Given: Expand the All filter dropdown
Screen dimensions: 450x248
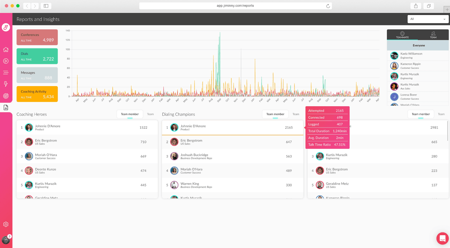Looking at the screenshot, I should pyautogui.click(x=428, y=19).
